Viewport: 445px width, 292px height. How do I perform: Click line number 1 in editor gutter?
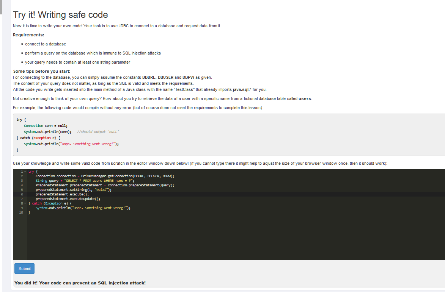(22, 172)
